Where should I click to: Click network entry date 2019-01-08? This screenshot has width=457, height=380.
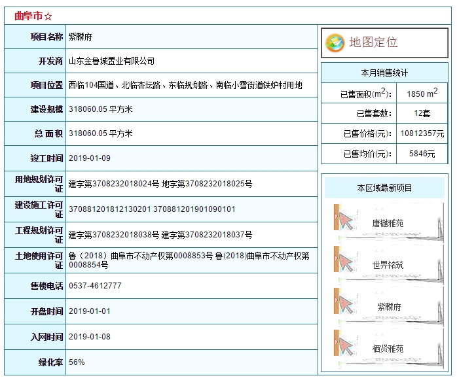90,337
